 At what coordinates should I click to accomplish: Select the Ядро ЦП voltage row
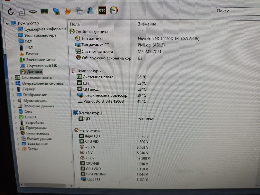tap(114, 136)
